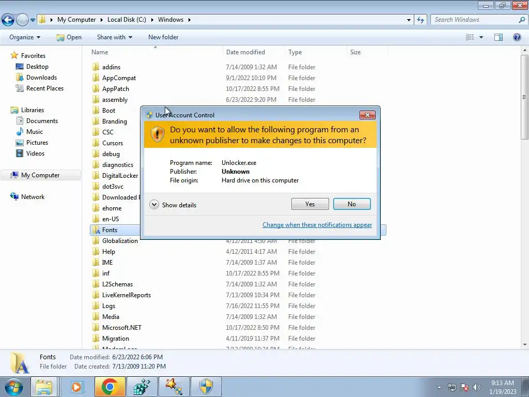Click the search magnifier icon

pyautogui.click(x=522, y=20)
